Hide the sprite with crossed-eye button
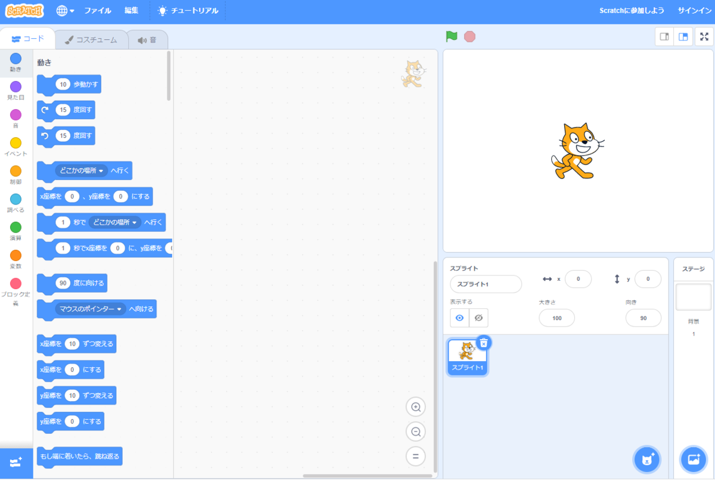Screen dimensions: 715x481 (478, 318)
